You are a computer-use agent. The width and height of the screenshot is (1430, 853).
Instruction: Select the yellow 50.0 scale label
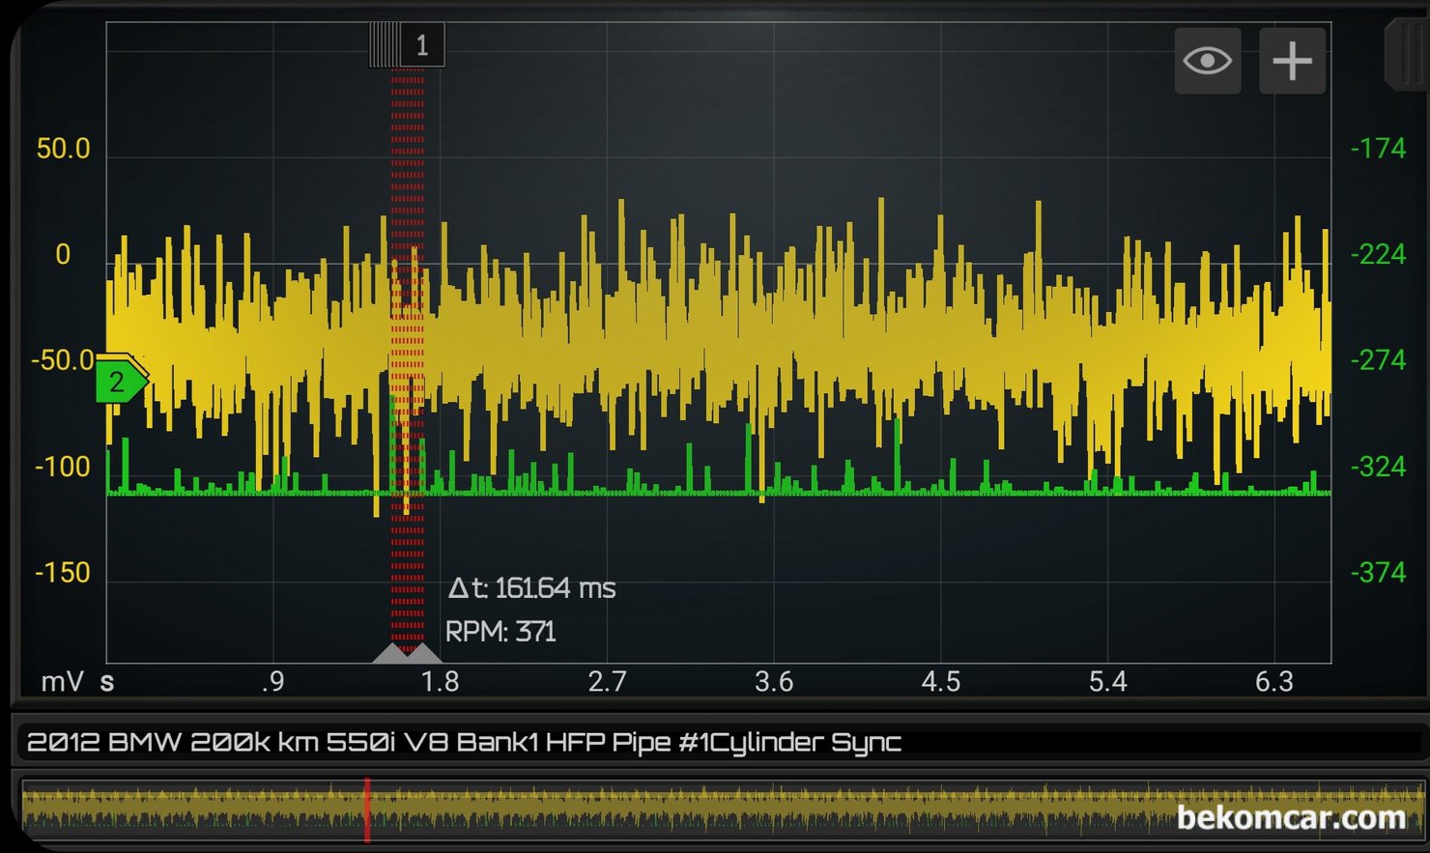coord(63,149)
